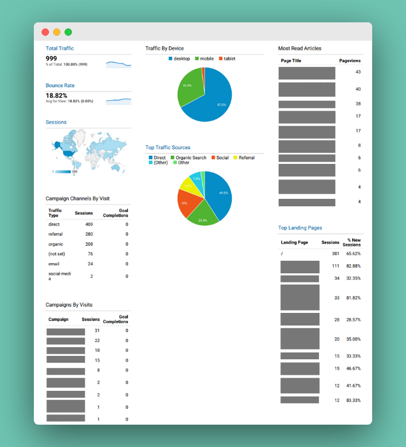The image size is (406, 447).
Task: Click the yellow minimize window button
Action: (57, 32)
